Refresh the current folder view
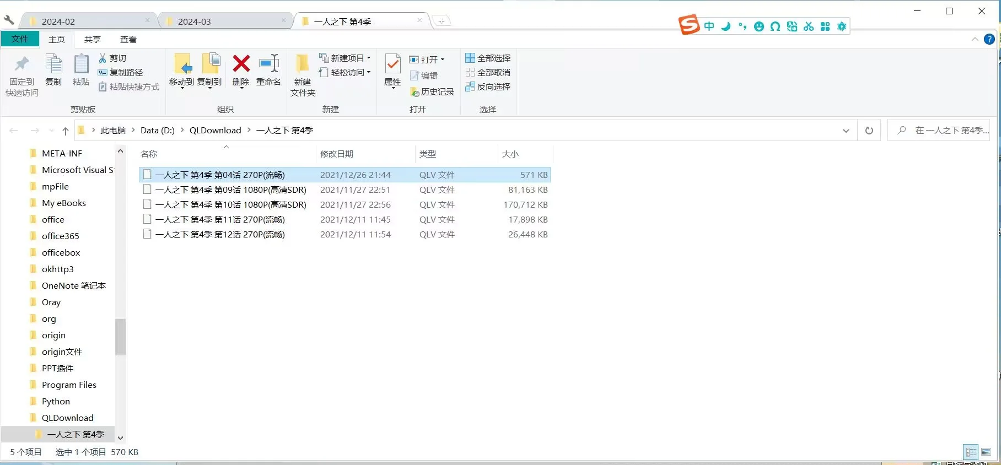 tap(869, 131)
